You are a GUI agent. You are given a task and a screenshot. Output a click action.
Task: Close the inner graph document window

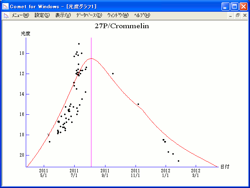(245, 16)
